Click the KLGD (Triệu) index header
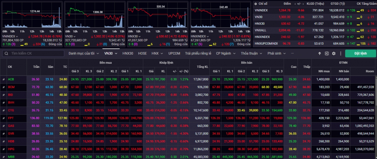 click(316, 4)
